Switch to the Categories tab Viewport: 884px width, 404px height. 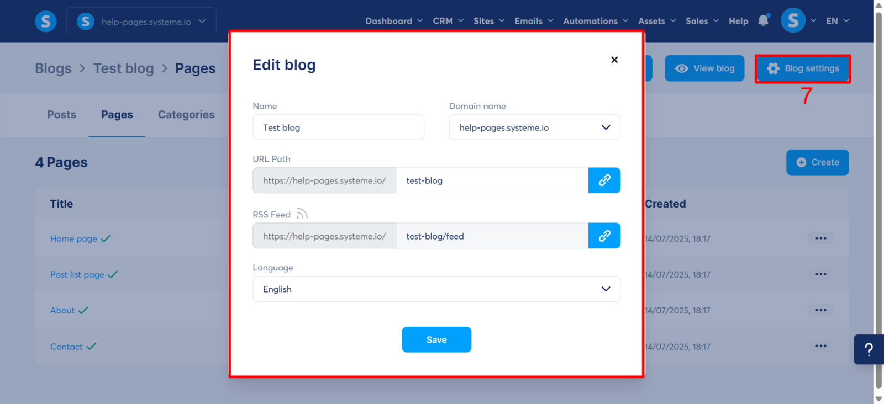click(x=186, y=115)
